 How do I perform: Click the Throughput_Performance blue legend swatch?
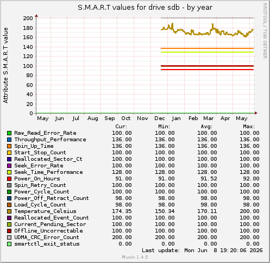[9, 140]
